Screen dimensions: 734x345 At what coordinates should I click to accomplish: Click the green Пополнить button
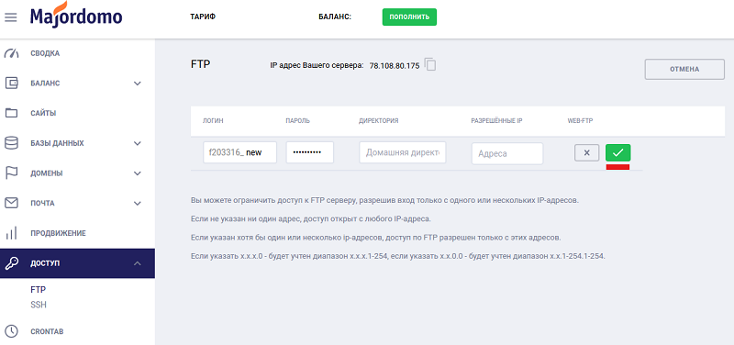tap(409, 17)
